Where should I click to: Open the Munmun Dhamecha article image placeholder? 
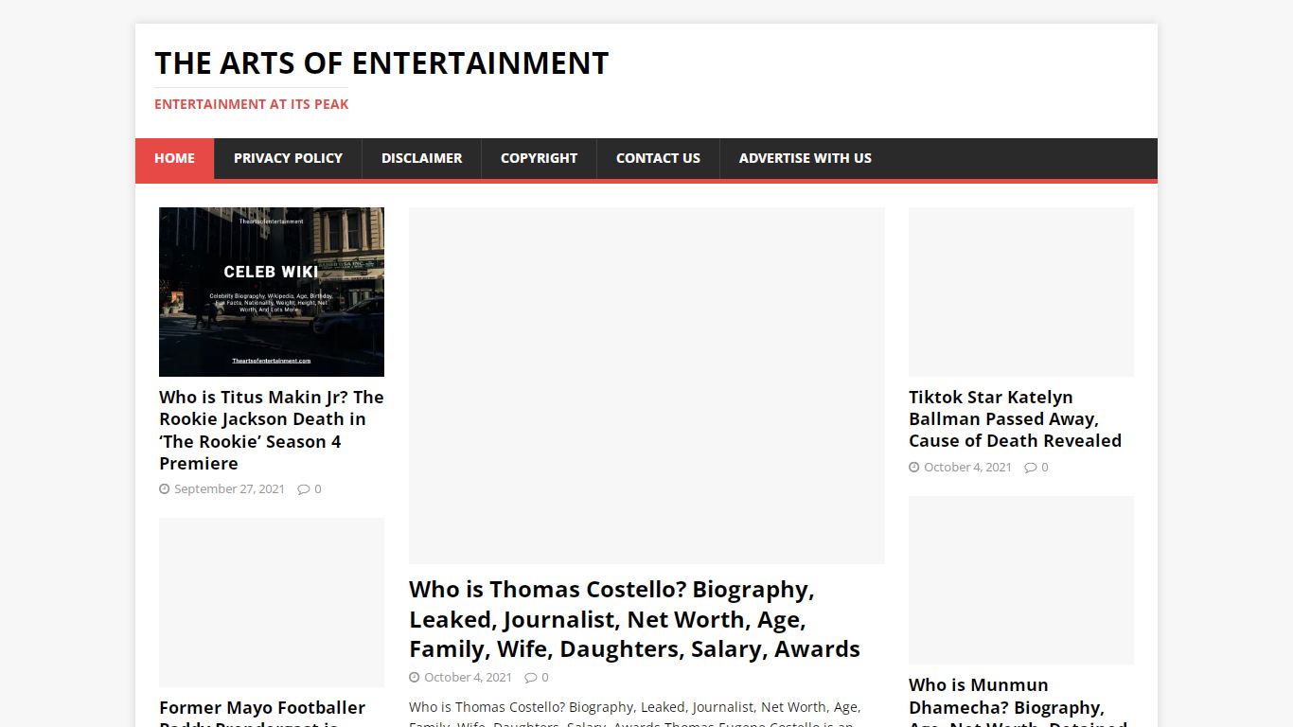[1021, 580]
